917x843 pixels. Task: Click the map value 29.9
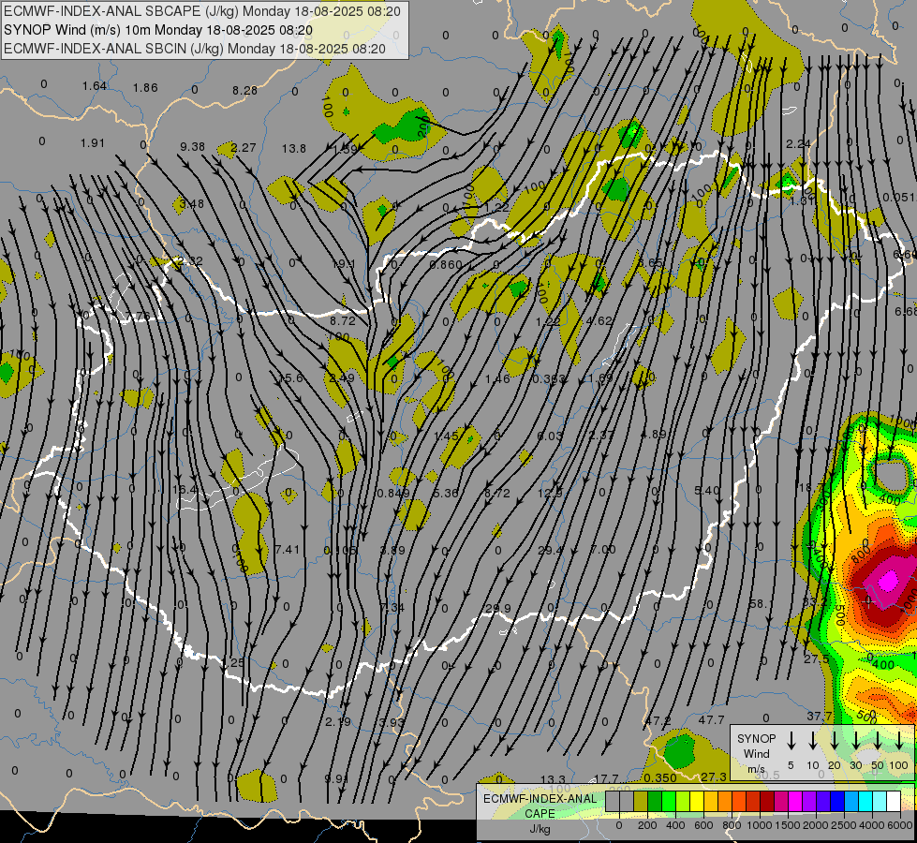497,609
